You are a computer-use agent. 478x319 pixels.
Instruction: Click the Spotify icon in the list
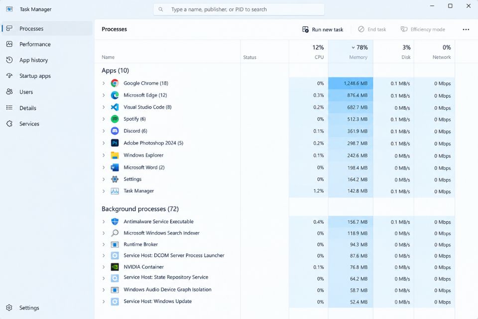[115, 119]
